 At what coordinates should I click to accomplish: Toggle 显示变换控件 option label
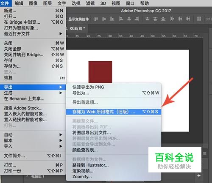pyautogui.click(x=78, y=19)
